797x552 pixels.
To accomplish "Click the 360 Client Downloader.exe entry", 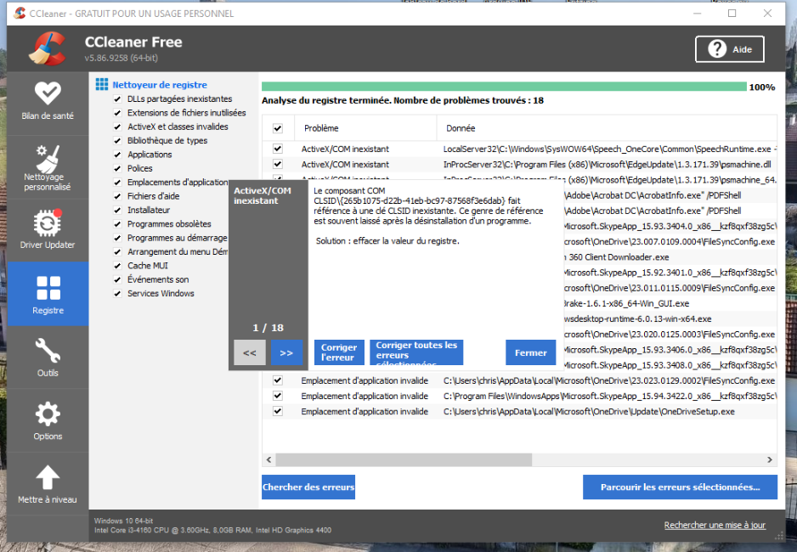I will (616, 257).
